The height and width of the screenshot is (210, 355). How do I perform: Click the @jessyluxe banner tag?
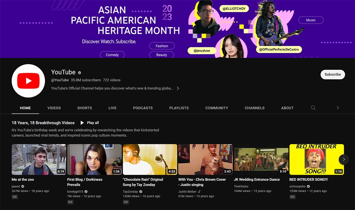202,51
